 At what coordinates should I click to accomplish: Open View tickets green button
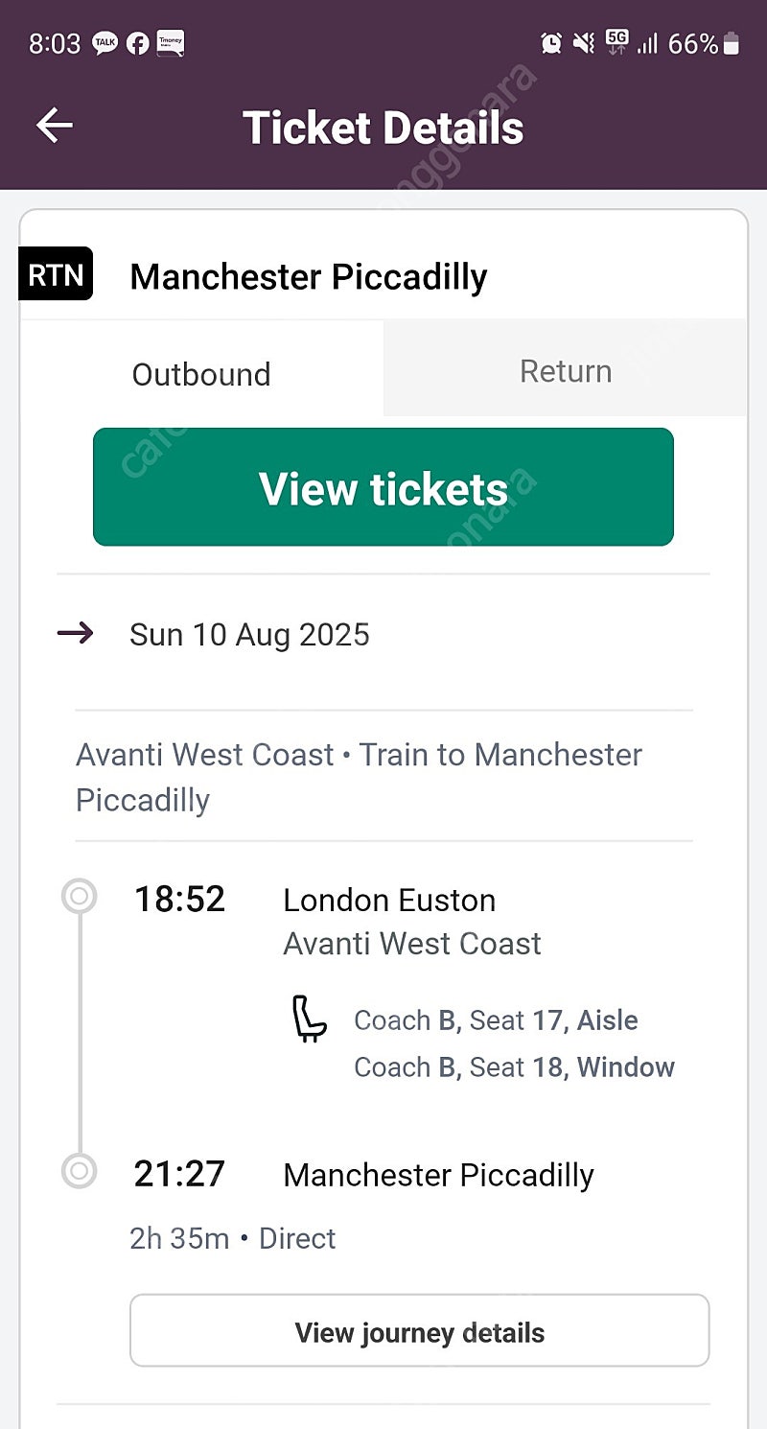point(383,487)
